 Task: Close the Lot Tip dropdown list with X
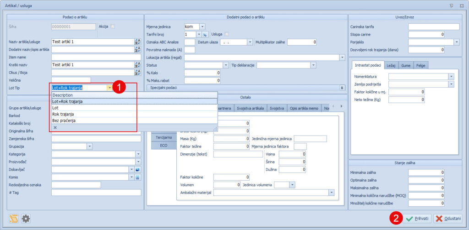tap(55, 128)
